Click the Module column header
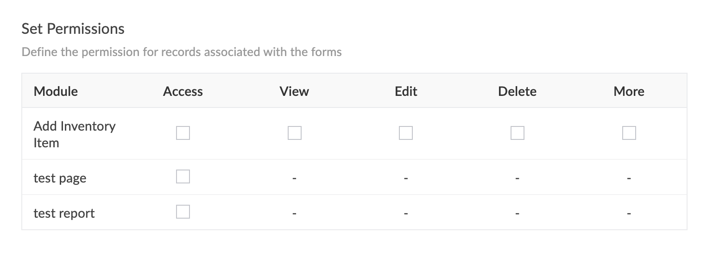 tap(56, 91)
